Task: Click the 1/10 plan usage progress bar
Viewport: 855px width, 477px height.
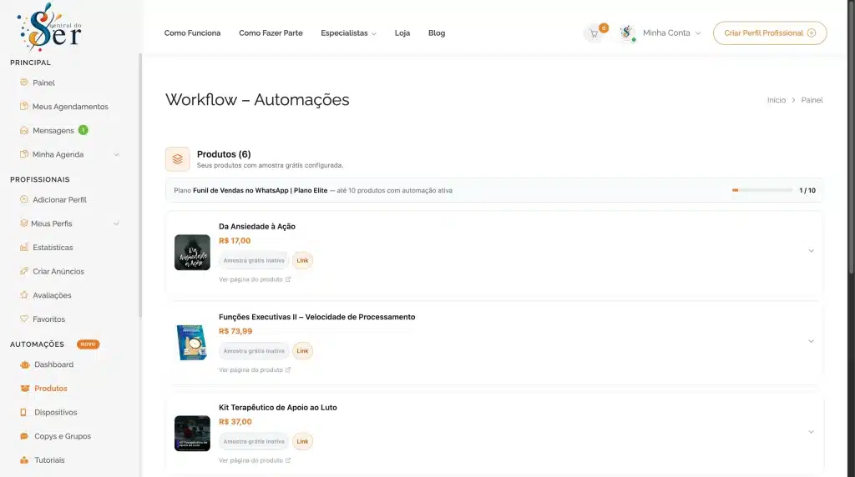Action: click(762, 190)
